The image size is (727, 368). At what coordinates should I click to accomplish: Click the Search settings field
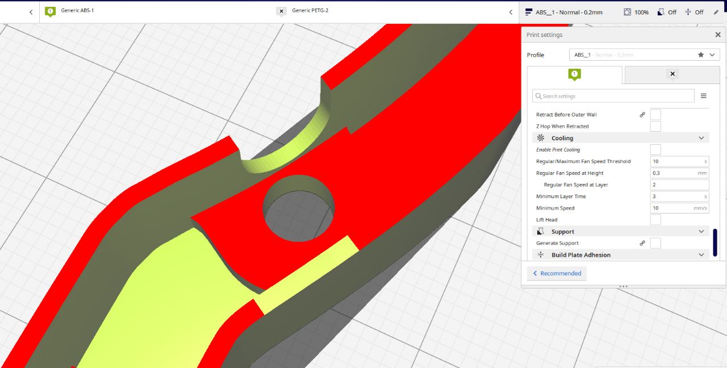coord(613,96)
